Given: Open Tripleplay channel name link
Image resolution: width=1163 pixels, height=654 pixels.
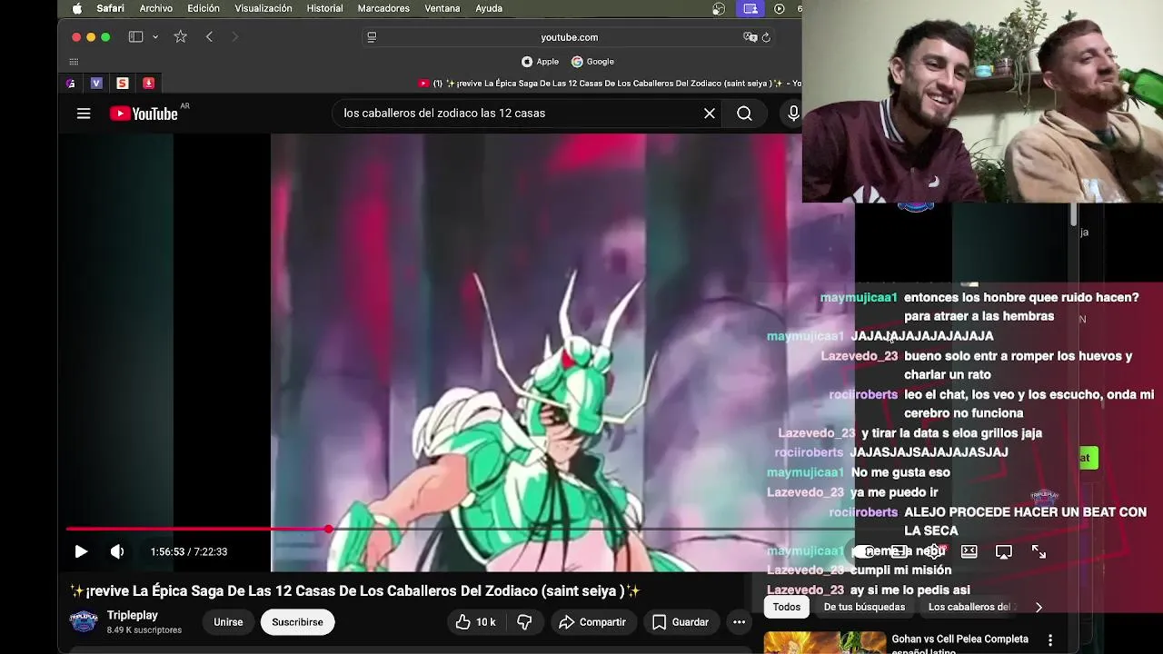Looking at the screenshot, I should [x=133, y=616].
